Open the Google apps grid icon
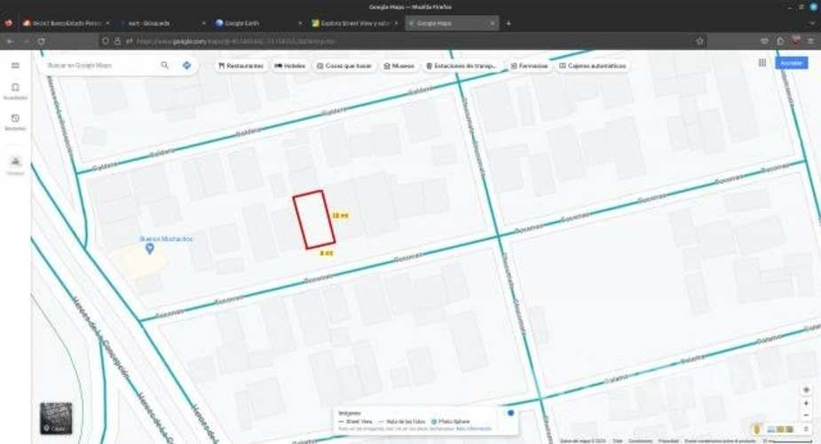Viewport: 821px width, 444px height. click(762, 63)
